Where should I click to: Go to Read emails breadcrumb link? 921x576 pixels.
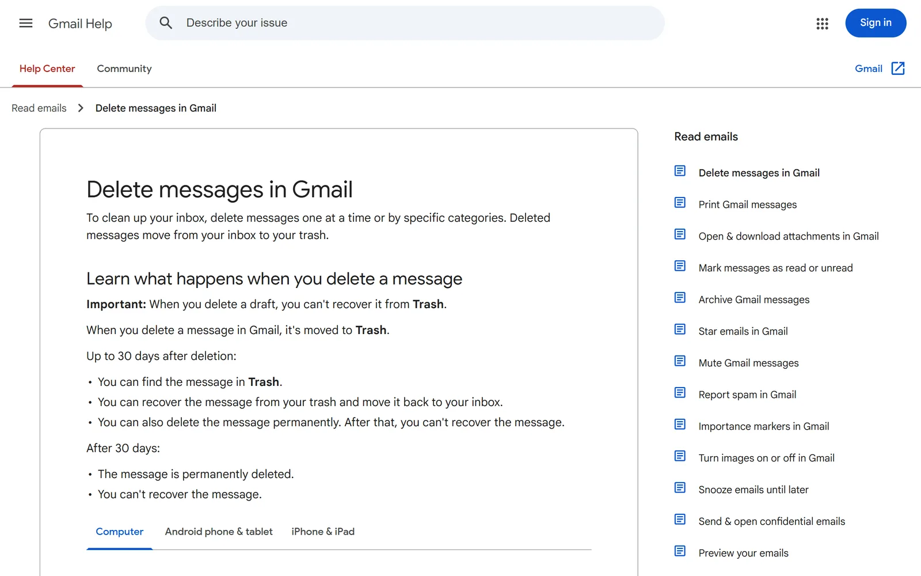[x=39, y=108]
